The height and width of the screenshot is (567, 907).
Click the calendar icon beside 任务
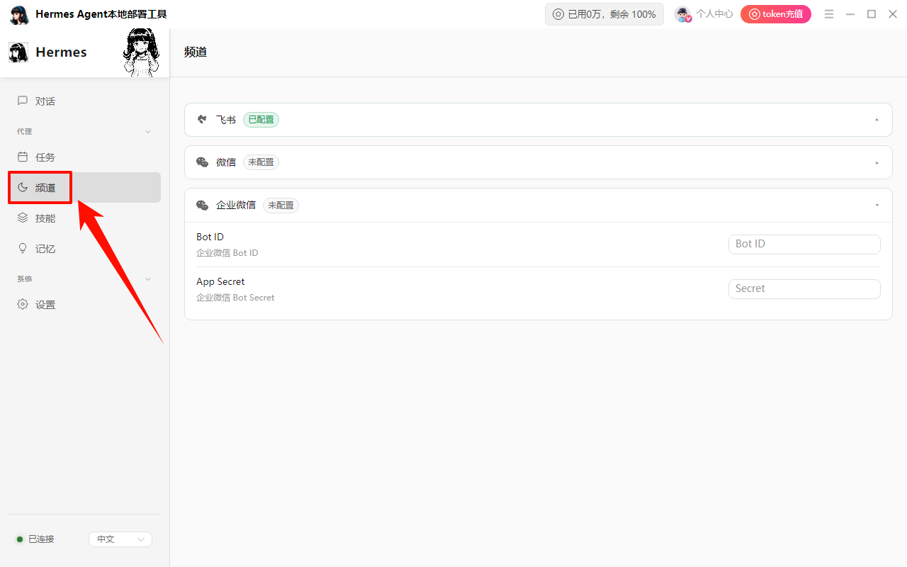pyautogui.click(x=23, y=157)
